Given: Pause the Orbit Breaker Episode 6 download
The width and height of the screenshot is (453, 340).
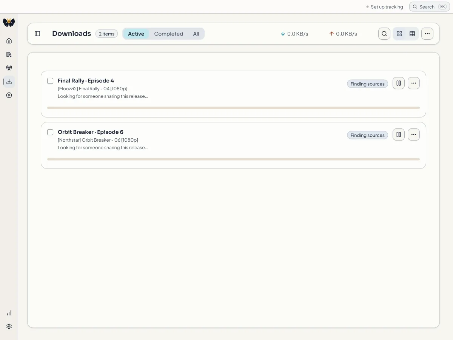Looking at the screenshot, I should pyautogui.click(x=399, y=134).
